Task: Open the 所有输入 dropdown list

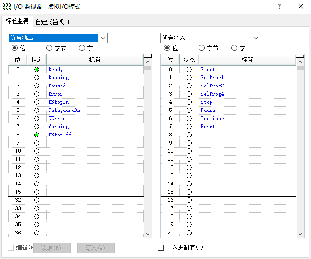Action: 255,38
